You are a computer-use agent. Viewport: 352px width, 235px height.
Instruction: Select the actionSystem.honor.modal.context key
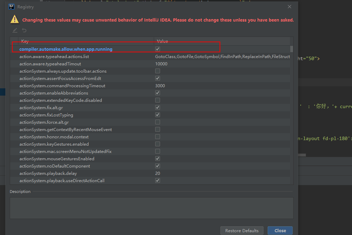(54, 137)
